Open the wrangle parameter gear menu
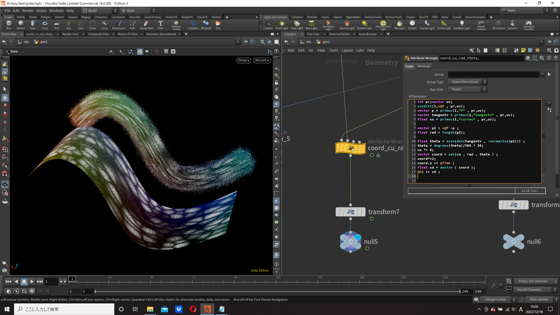Image resolution: width=560 pixels, height=315 pixels. (528, 58)
